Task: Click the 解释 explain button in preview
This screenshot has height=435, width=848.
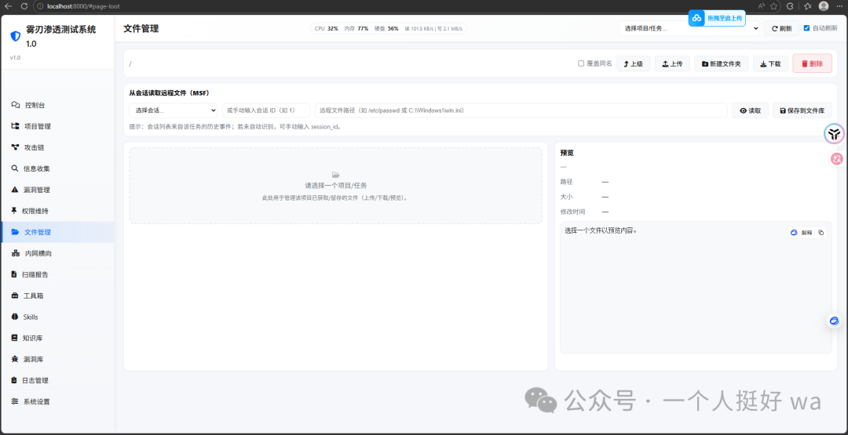Action: (802, 233)
